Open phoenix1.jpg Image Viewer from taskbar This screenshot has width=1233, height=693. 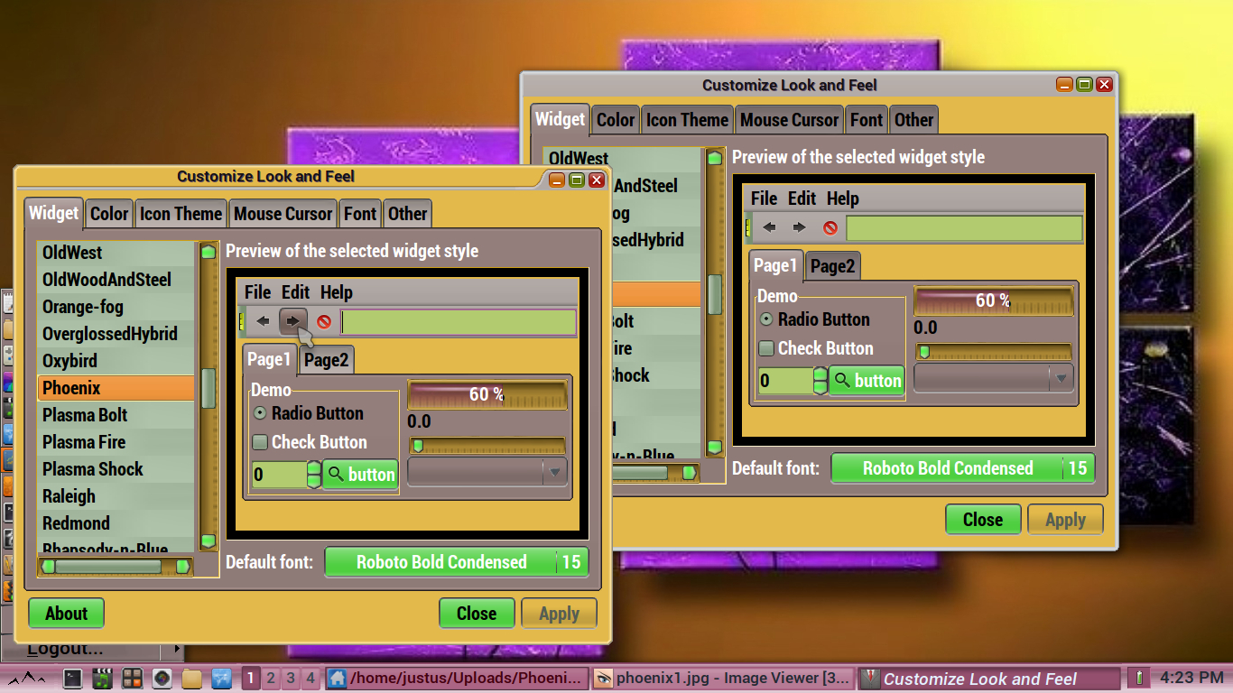[722, 678]
